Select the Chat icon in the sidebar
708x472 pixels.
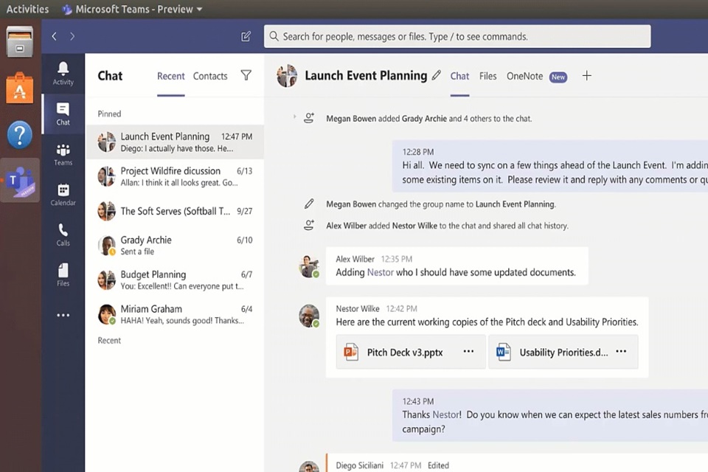coord(63,114)
